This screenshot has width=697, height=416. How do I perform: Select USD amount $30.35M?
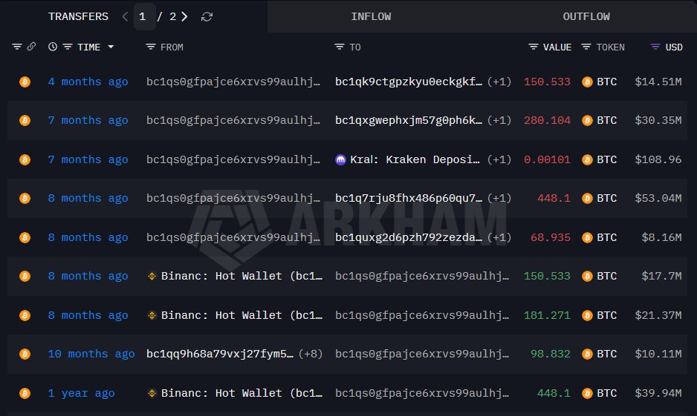click(658, 120)
